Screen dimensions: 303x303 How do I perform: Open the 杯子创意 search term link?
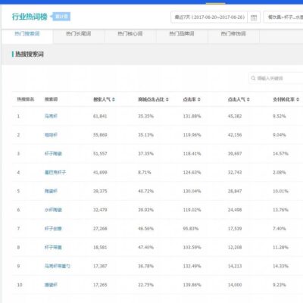[53, 229]
